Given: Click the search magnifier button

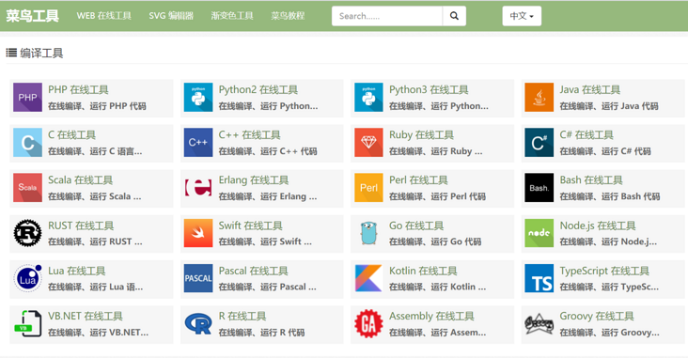Looking at the screenshot, I should click(454, 16).
